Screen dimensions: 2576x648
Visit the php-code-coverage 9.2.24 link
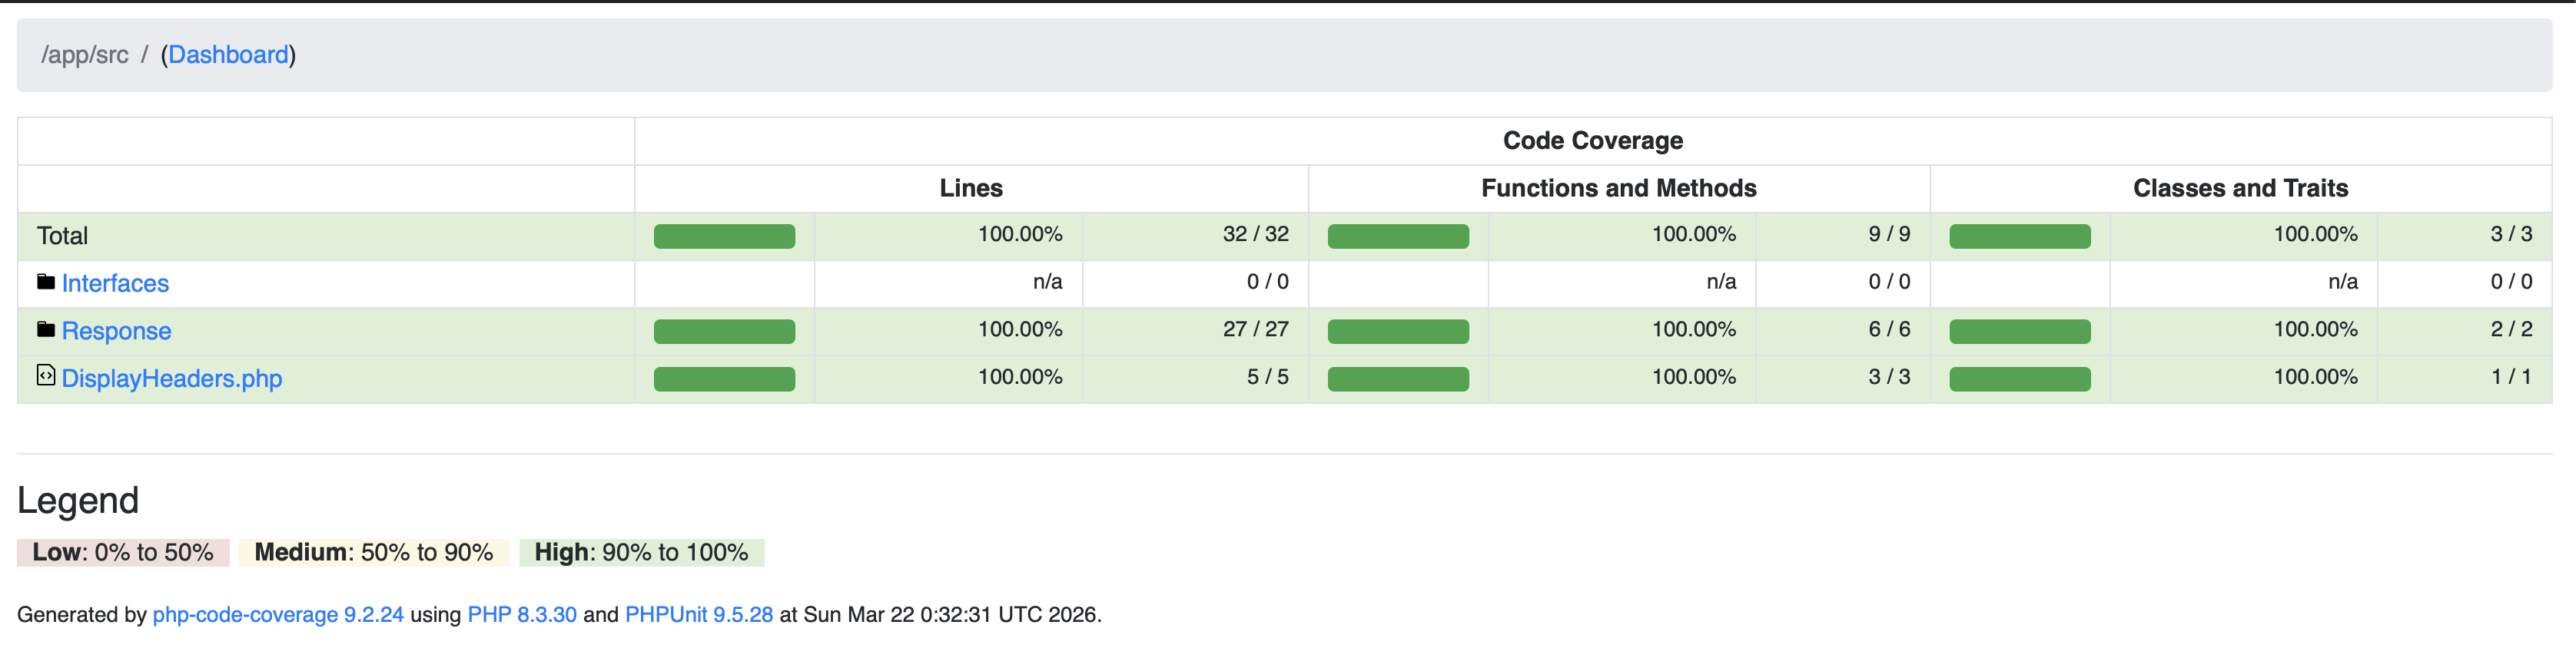(x=278, y=615)
